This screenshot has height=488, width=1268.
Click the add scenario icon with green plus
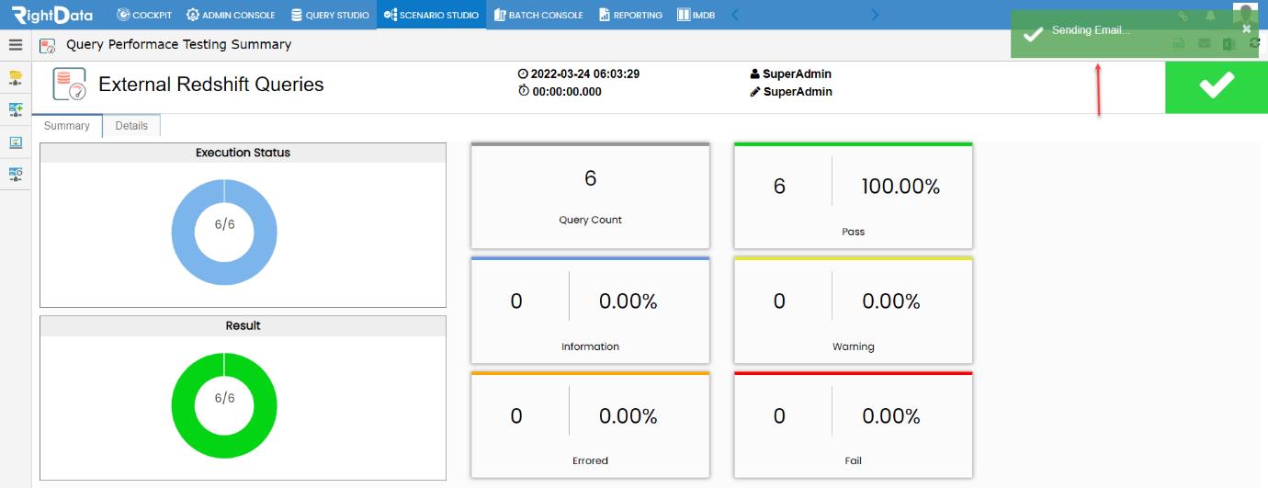(x=16, y=109)
